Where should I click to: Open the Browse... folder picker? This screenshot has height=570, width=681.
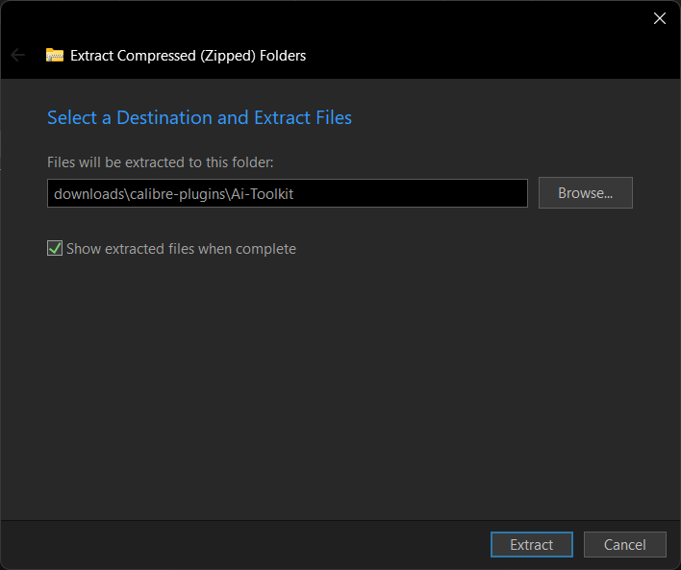586,193
